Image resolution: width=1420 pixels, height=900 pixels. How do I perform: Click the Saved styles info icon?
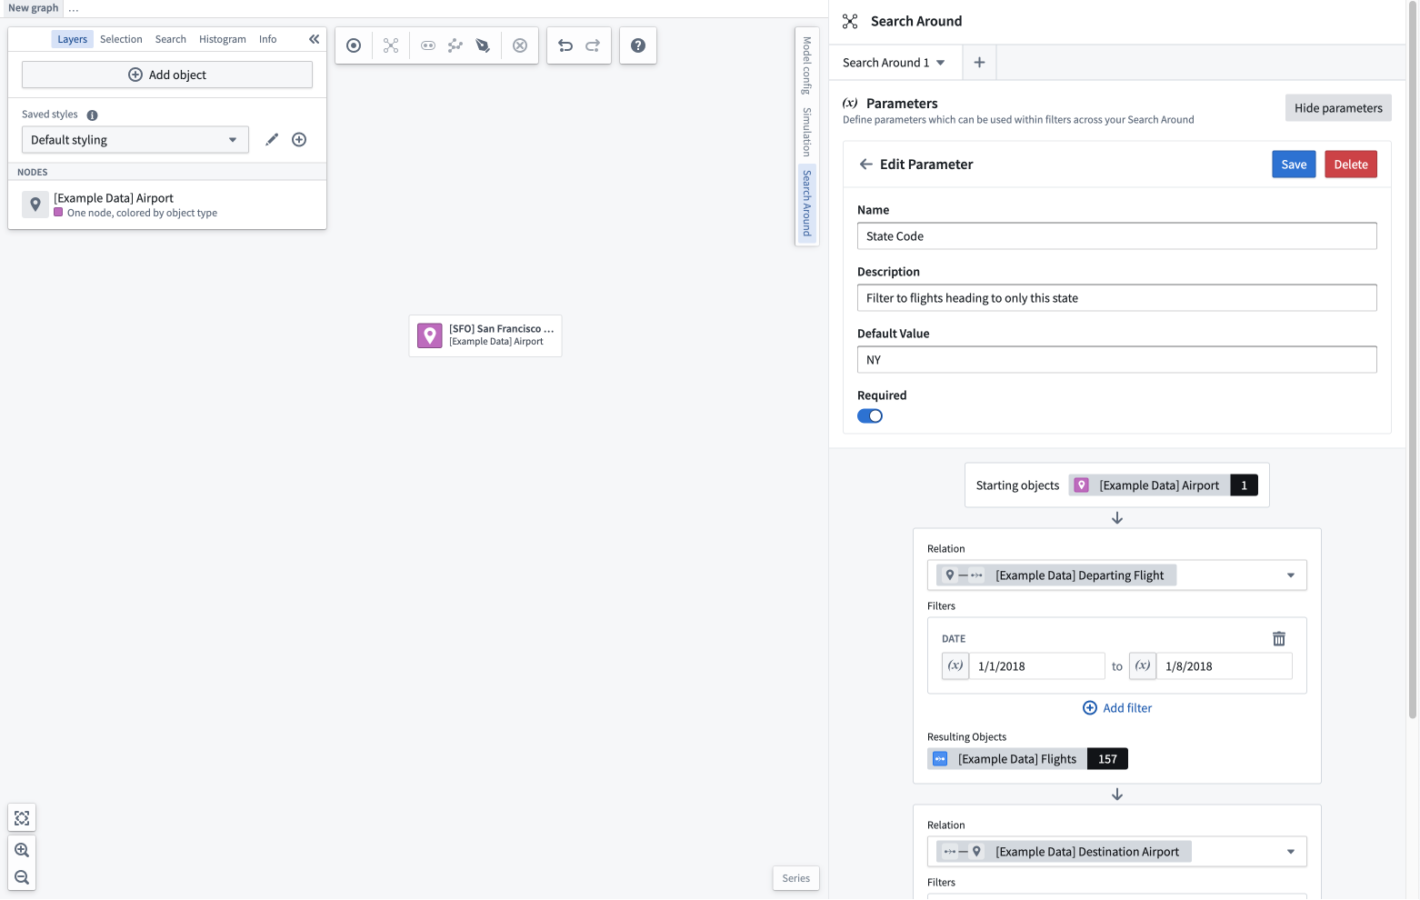(92, 115)
